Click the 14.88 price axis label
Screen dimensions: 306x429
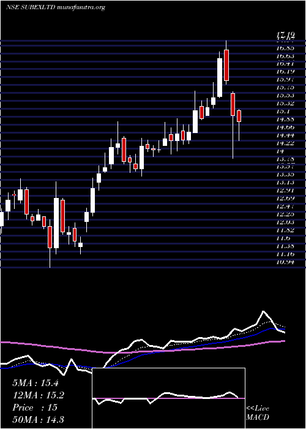coord(285,120)
